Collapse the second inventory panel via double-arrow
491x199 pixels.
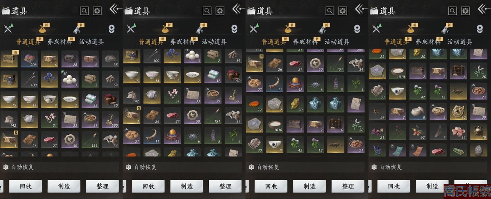click(238, 9)
